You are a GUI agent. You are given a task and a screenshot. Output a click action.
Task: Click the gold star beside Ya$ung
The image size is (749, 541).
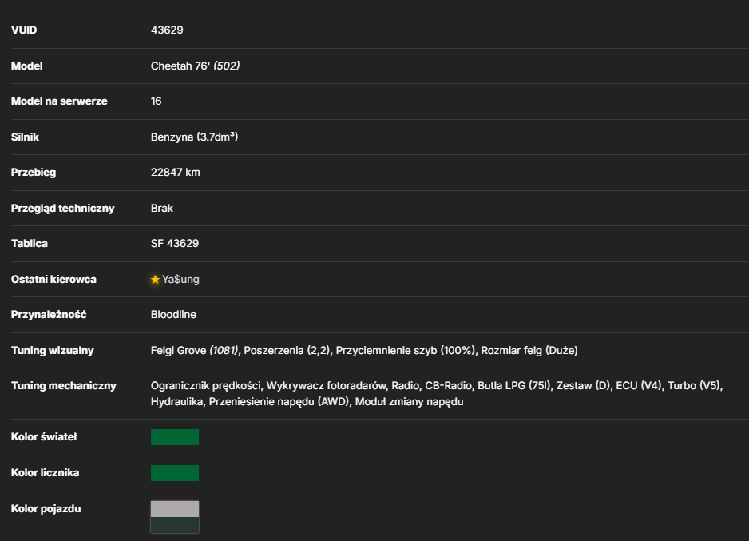[x=155, y=280]
